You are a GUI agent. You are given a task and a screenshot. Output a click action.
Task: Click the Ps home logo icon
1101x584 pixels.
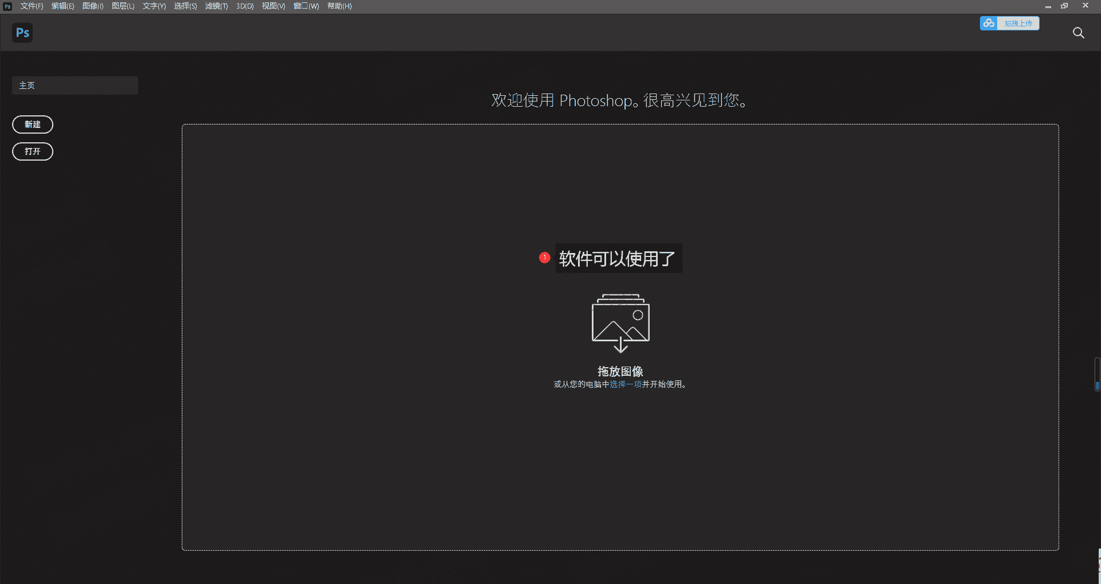(22, 33)
